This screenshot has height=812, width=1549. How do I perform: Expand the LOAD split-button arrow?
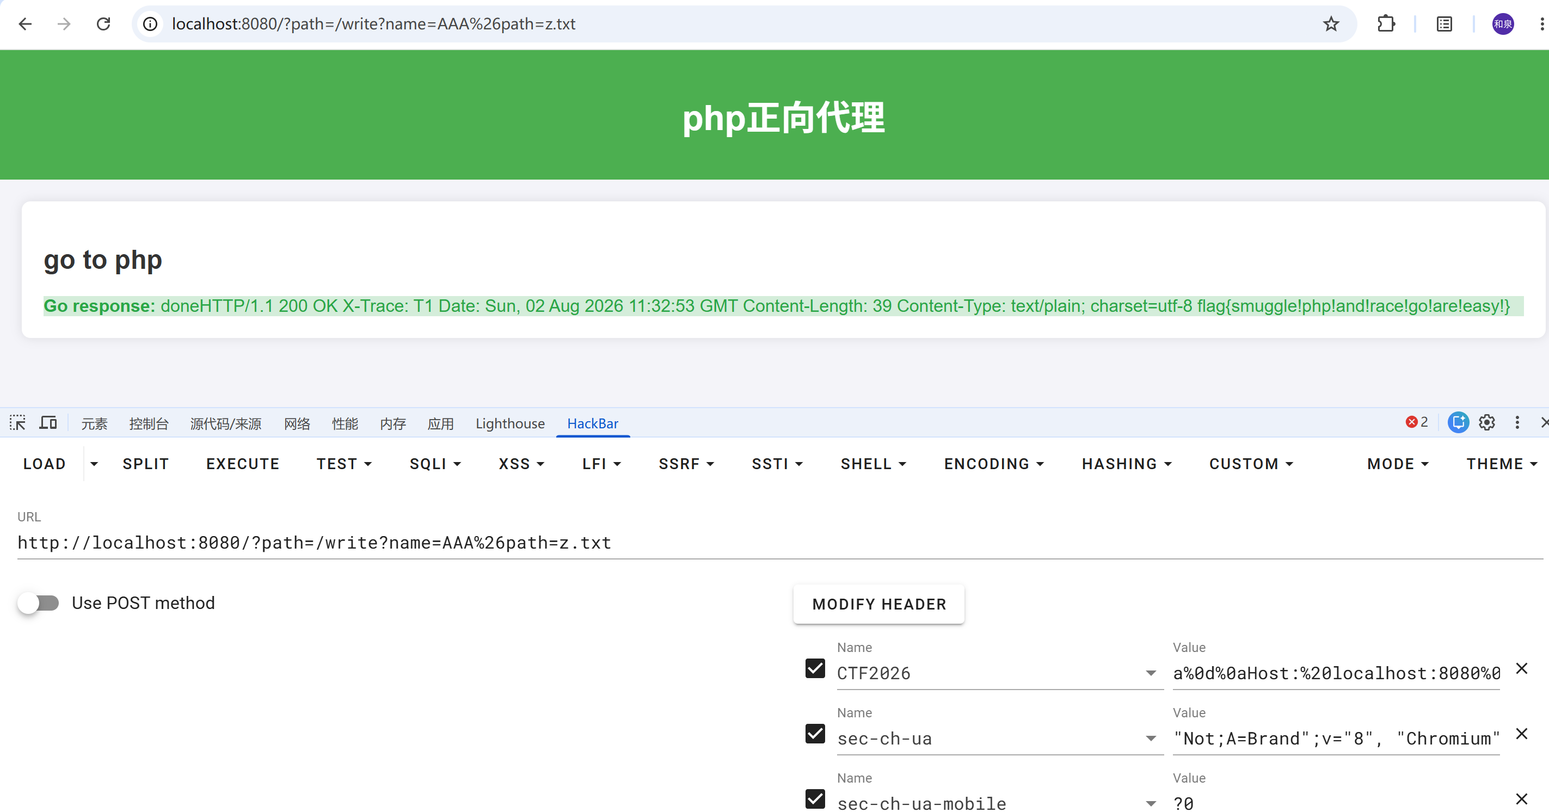[94, 464]
